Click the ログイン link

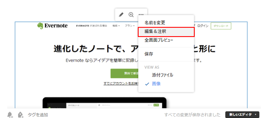(203, 26)
